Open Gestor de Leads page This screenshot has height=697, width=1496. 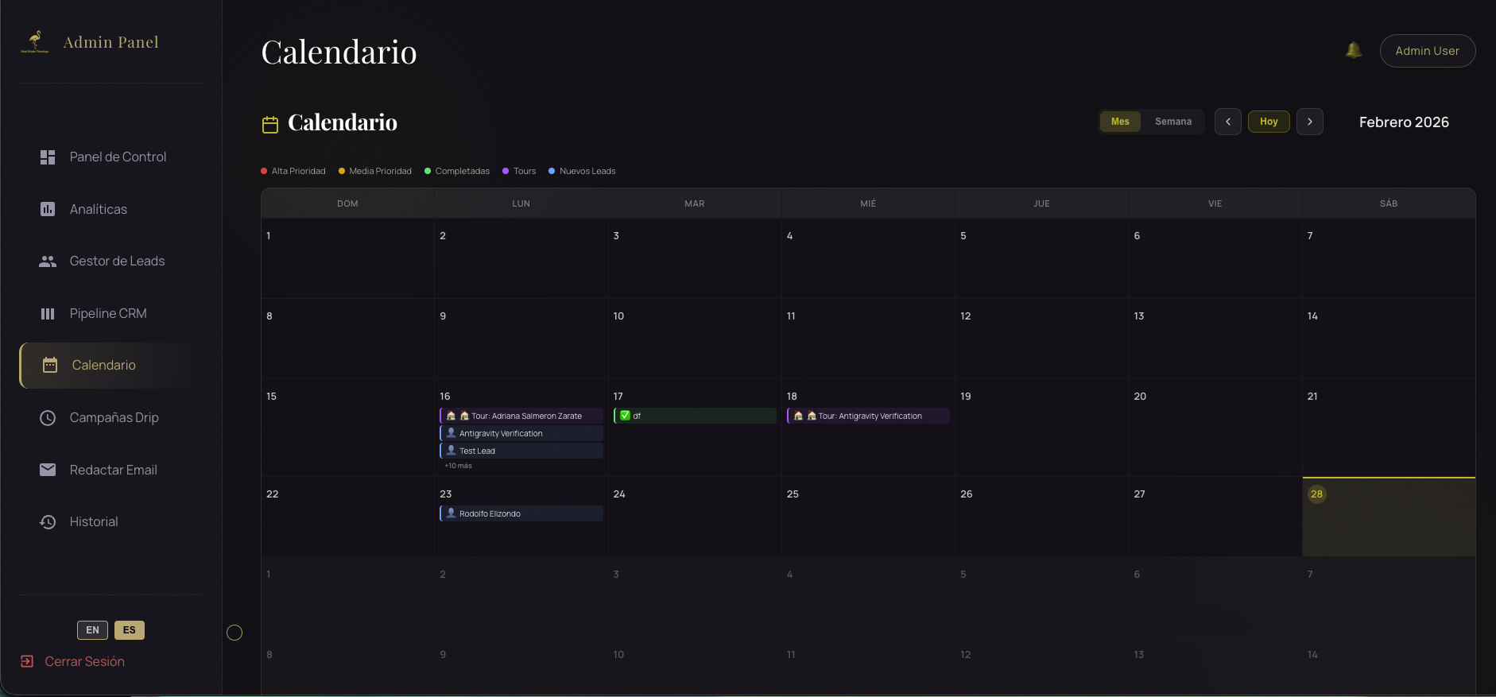tap(111, 261)
